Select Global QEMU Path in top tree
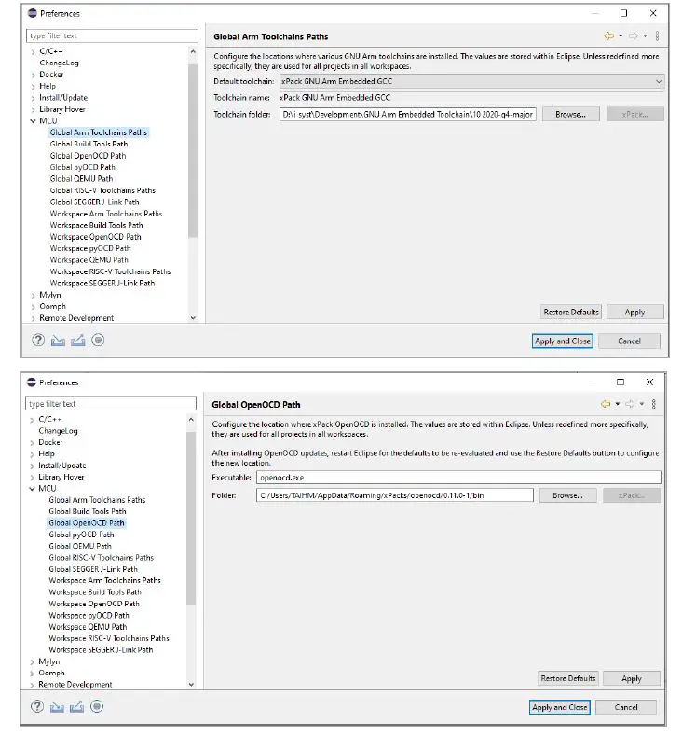 point(81,178)
